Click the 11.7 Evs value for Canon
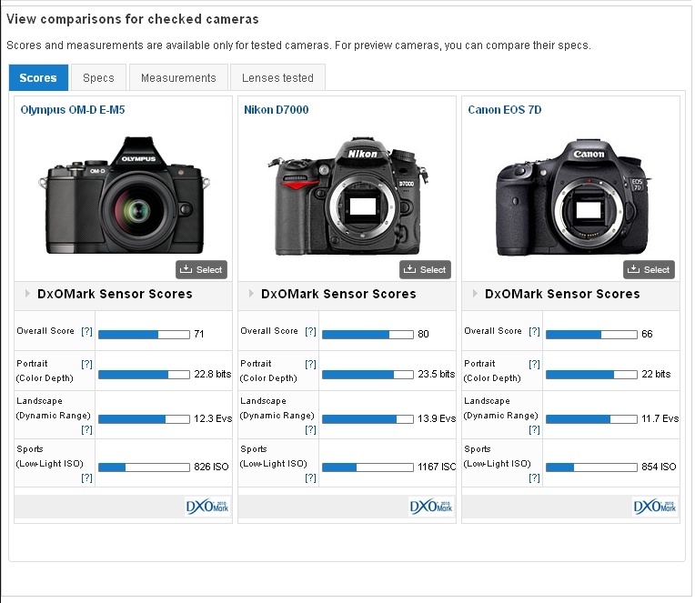 pyautogui.click(x=660, y=418)
